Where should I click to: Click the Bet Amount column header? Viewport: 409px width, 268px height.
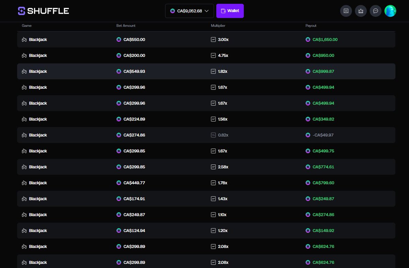[126, 26]
